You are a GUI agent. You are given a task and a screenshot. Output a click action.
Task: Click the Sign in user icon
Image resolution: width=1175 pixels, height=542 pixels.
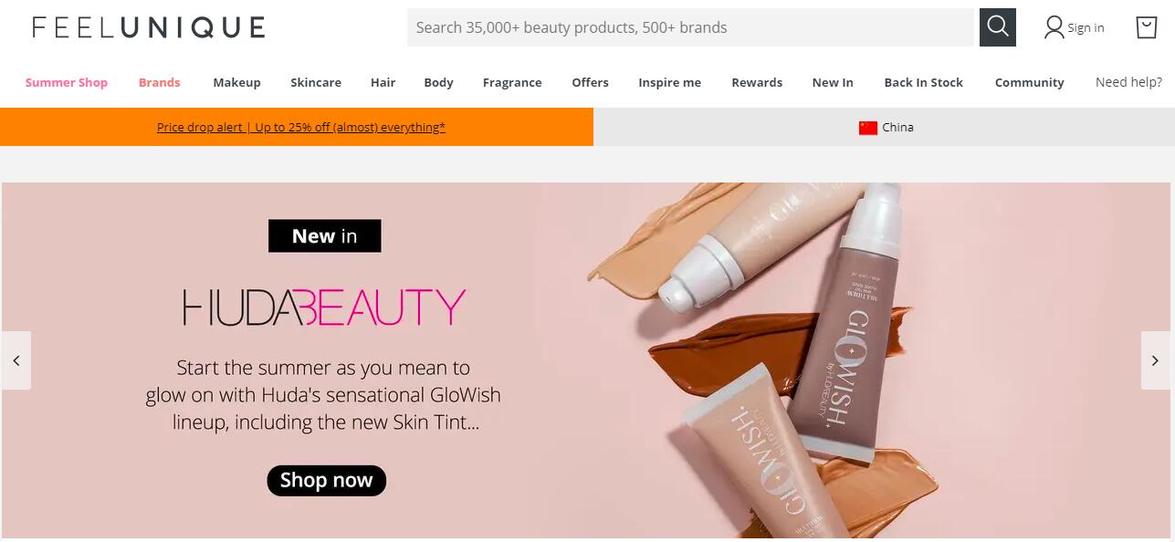click(x=1054, y=27)
